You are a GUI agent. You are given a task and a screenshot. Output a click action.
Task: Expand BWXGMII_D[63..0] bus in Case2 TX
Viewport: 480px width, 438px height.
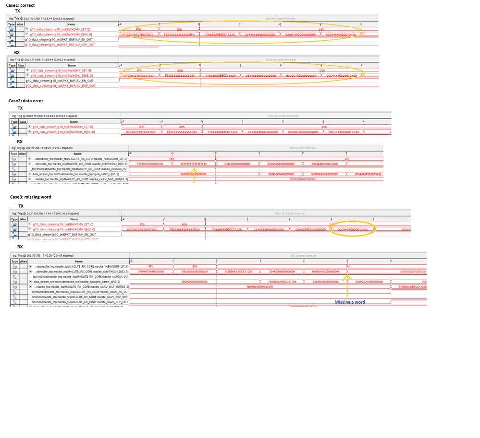click(30, 131)
